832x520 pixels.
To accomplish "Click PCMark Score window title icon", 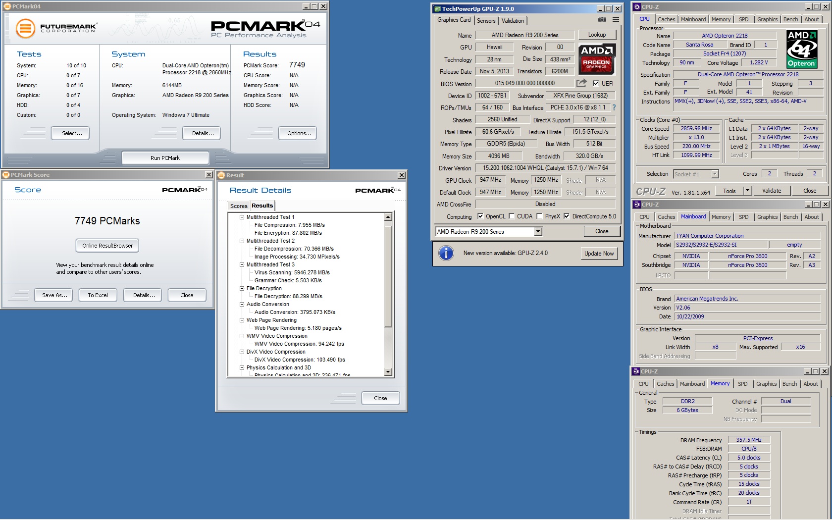I will (x=6, y=175).
